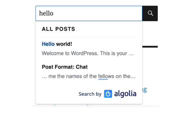Open the "Hello world!" post result
The height and width of the screenshot is (113, 195).
[x=57, y=44]
